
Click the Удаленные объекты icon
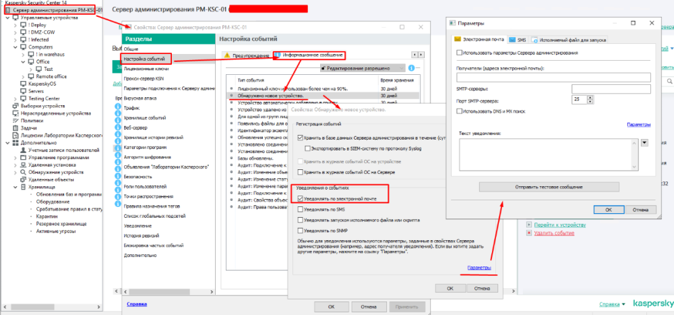point(24,179)
